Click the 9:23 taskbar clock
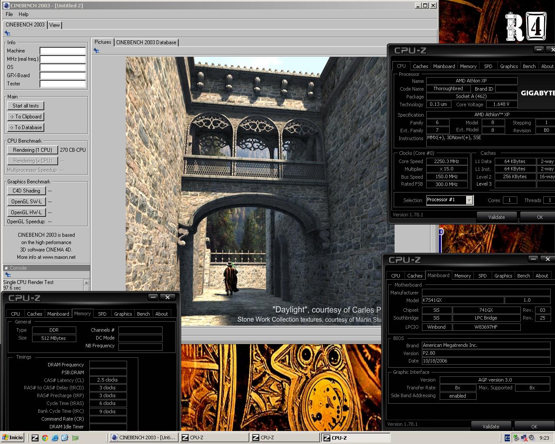The width and height of the screenshot is (555, 444). point(544,438)
